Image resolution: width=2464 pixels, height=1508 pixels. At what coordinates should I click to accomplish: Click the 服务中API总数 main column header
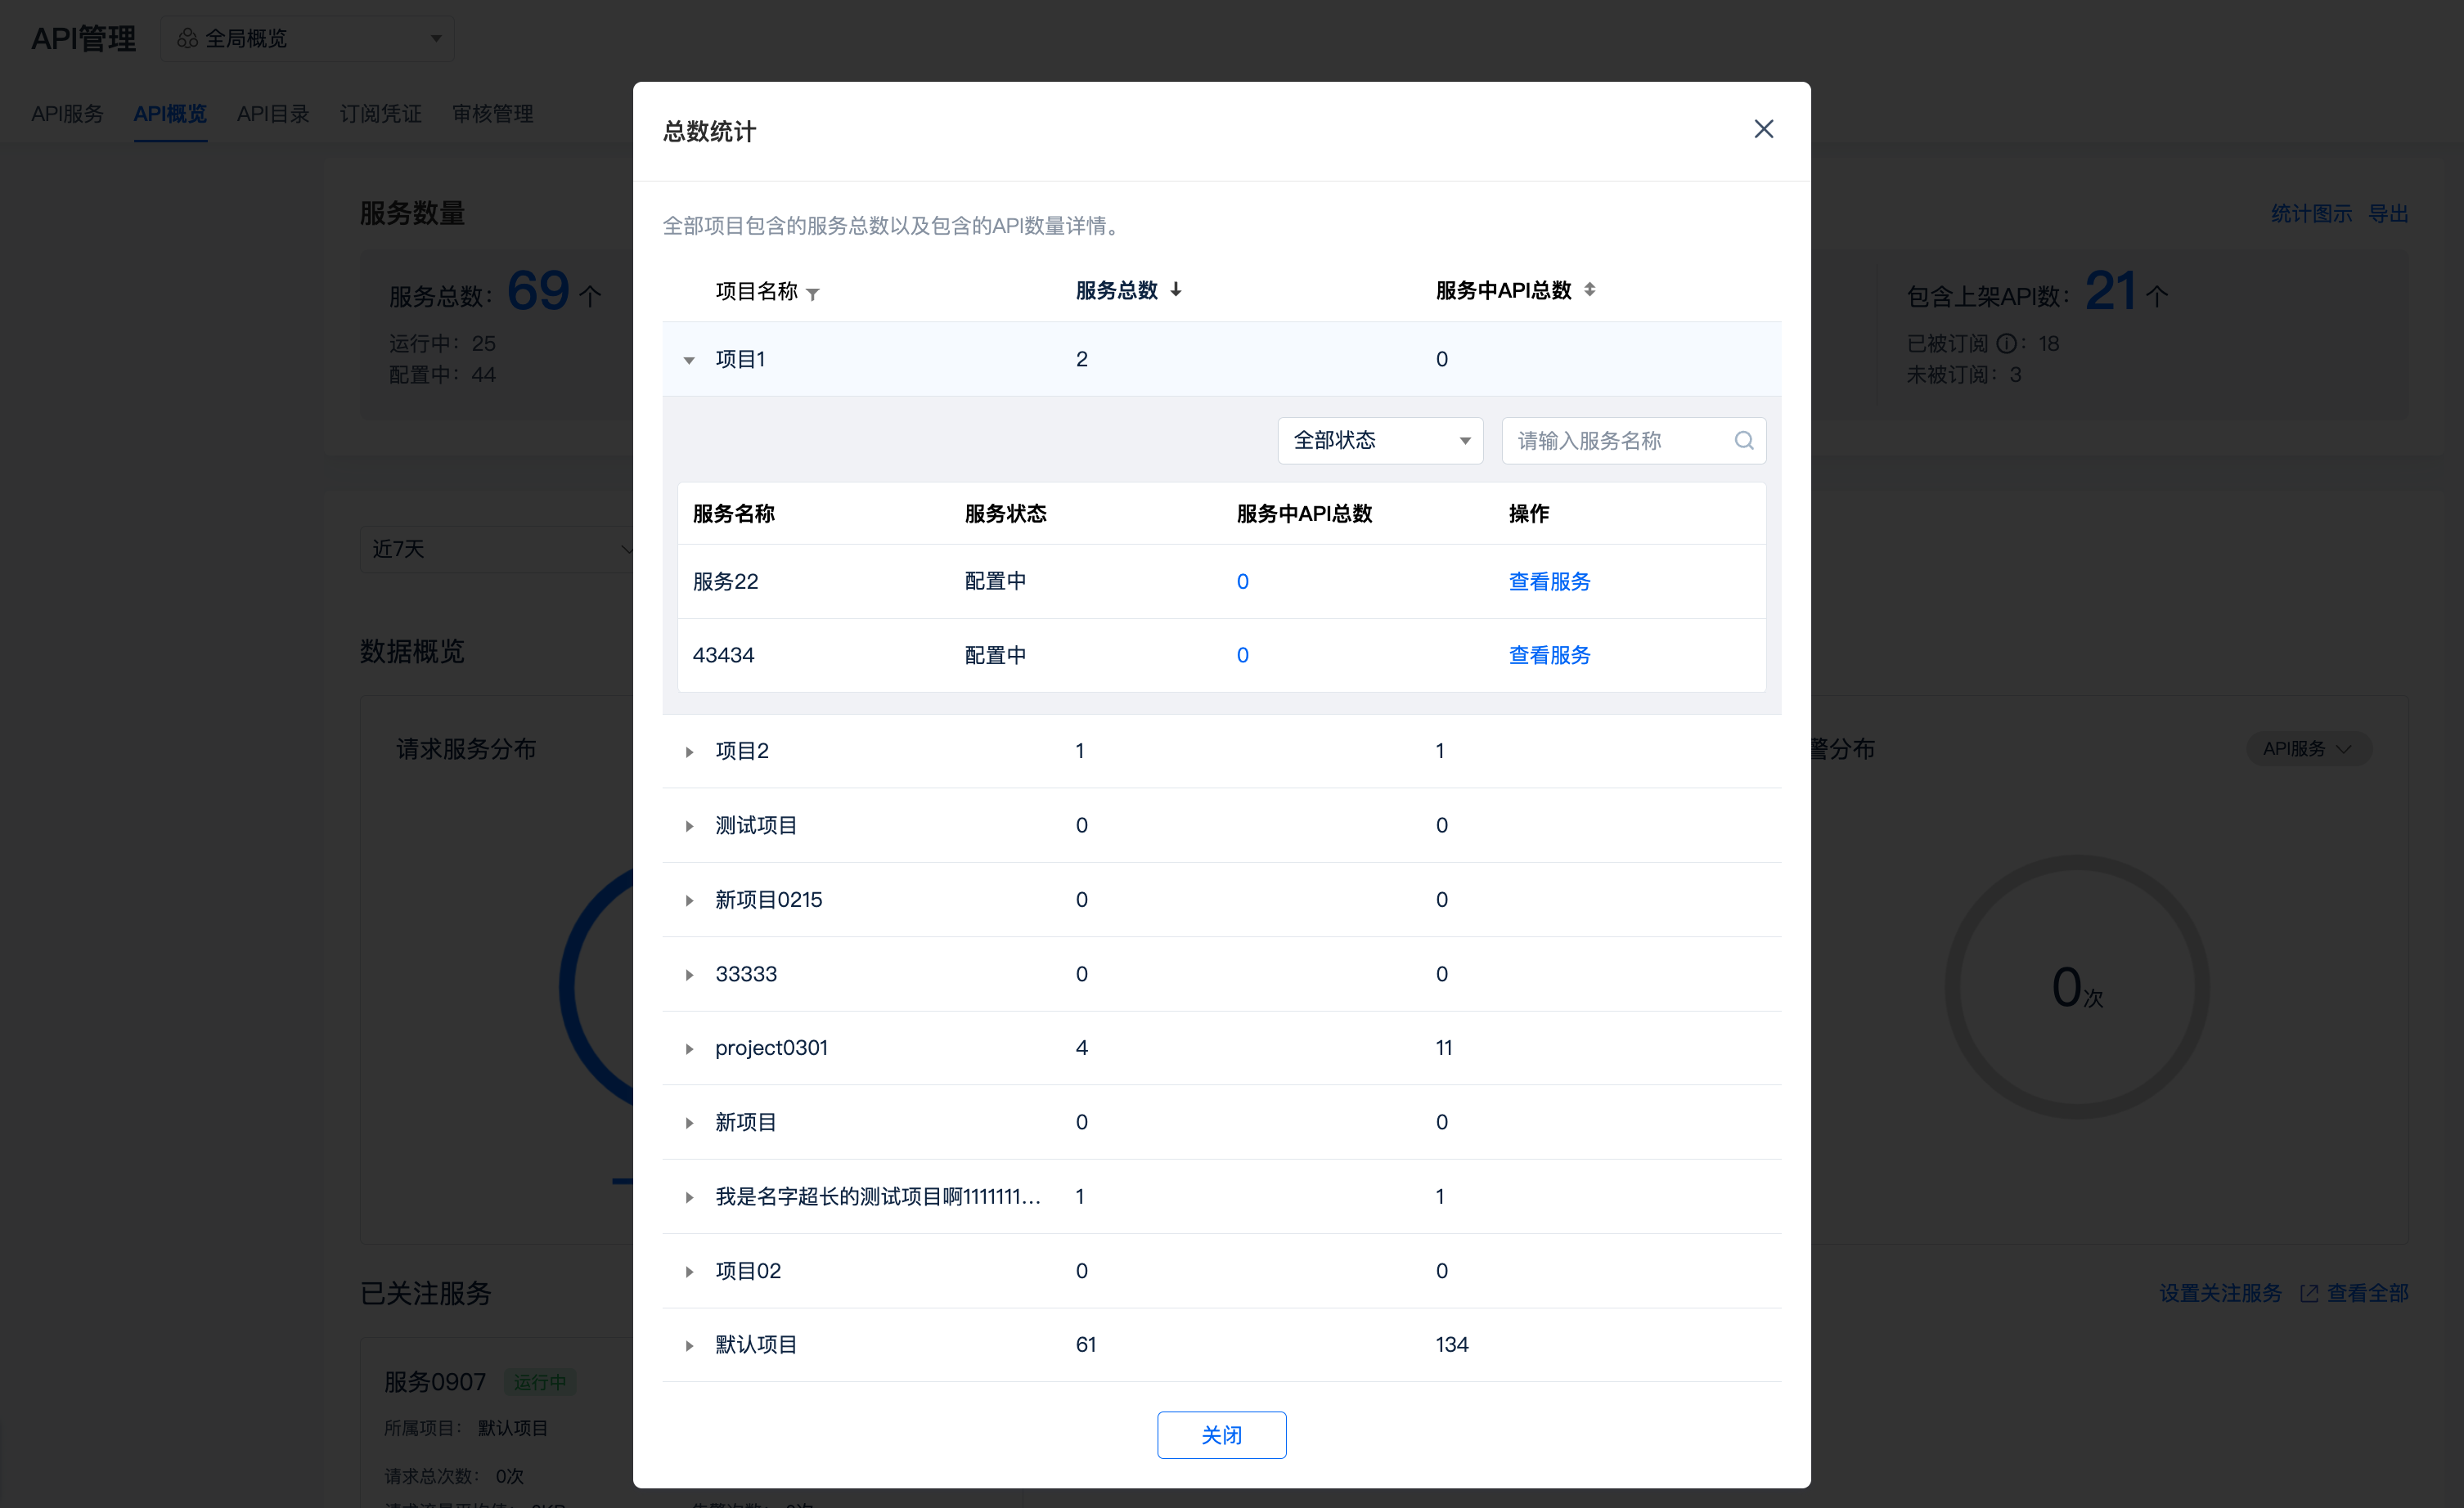(1503, 291)
